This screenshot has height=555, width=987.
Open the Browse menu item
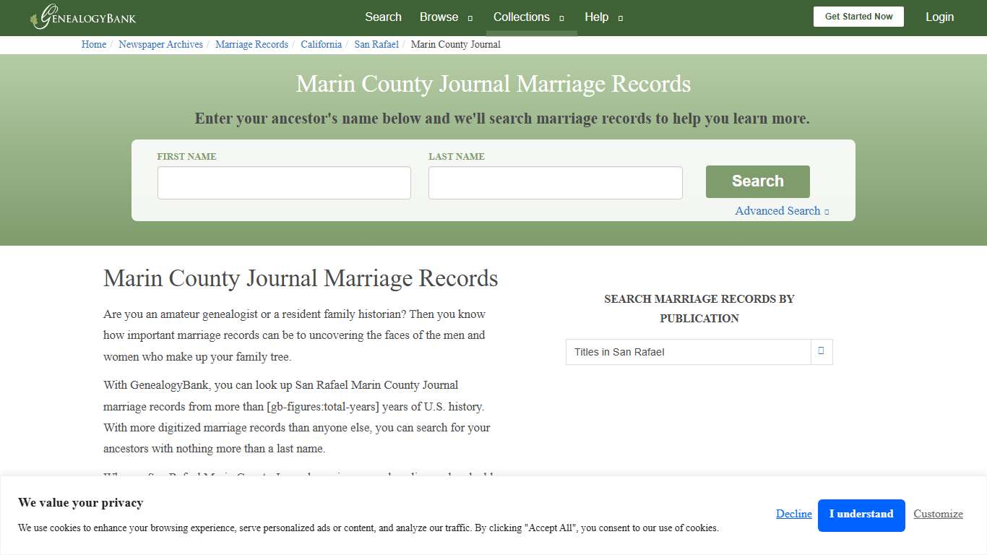click(439, 17)
